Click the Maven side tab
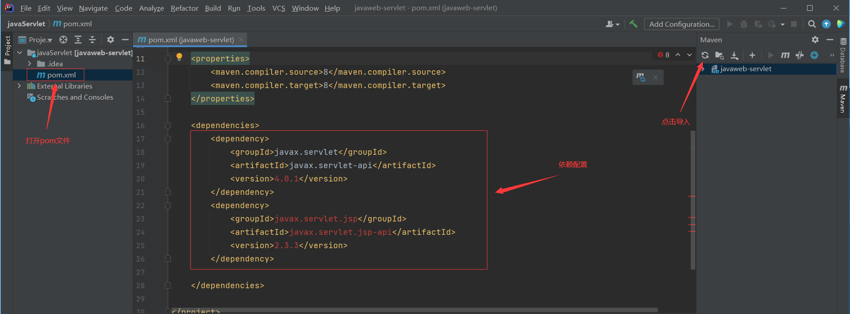Screen dimensions: 850x314 [843, 99]
